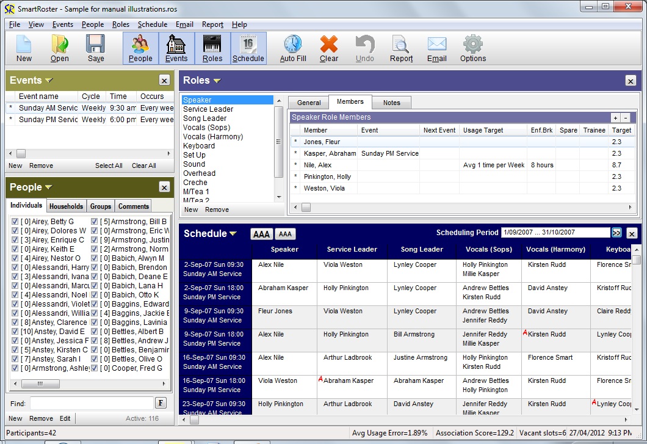Switch to the Households tab
647x444 pixels.
[66, 206]
